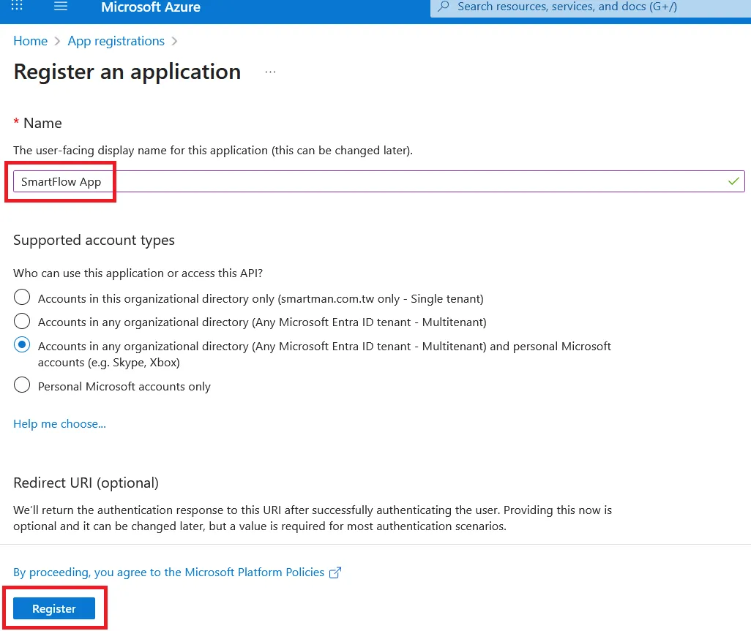Click the Redirect URI (optional) heading
The height and width of the screenshot is (631, 751).
[x=86, y=483]
